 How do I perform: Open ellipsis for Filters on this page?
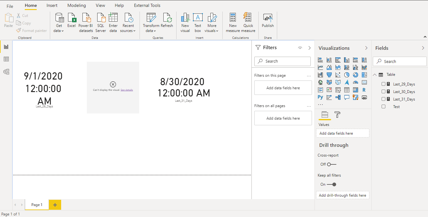pyautogui.click(x=309, y=76)
